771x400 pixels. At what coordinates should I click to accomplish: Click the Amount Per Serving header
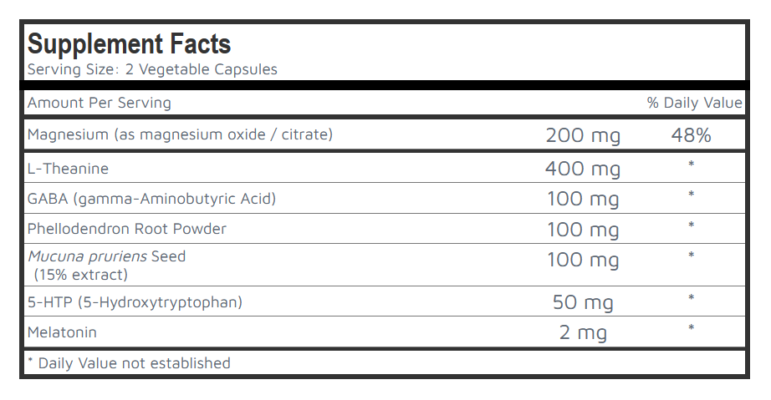pos(99,103)
